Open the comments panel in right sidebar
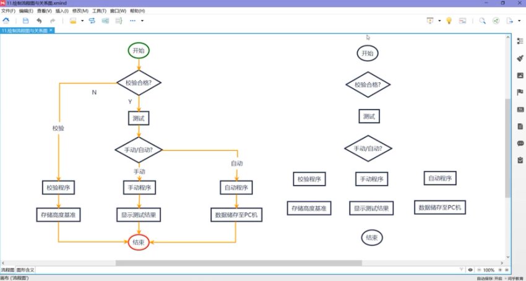The height and width of the screenshot is (281, 526). pyautogui.click(x=520, y=143)
